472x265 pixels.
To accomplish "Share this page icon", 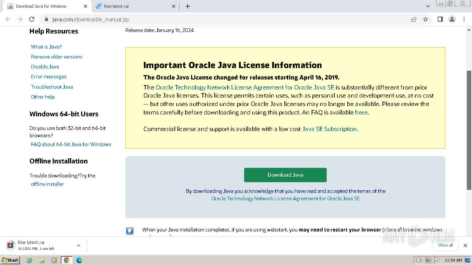I will [x=414, y=19].
